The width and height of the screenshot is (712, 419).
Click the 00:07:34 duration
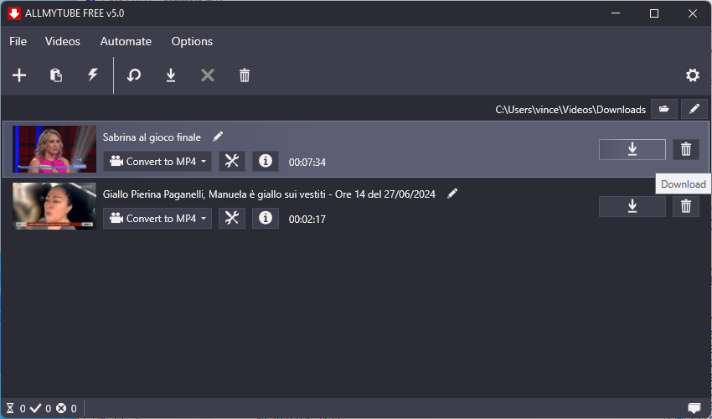point(307,163)
